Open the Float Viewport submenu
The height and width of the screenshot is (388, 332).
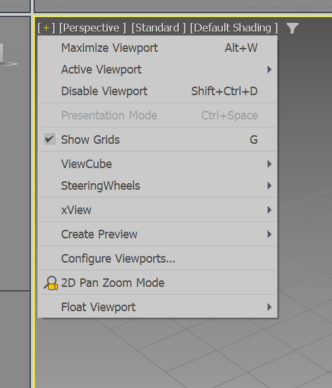[158, 307]
